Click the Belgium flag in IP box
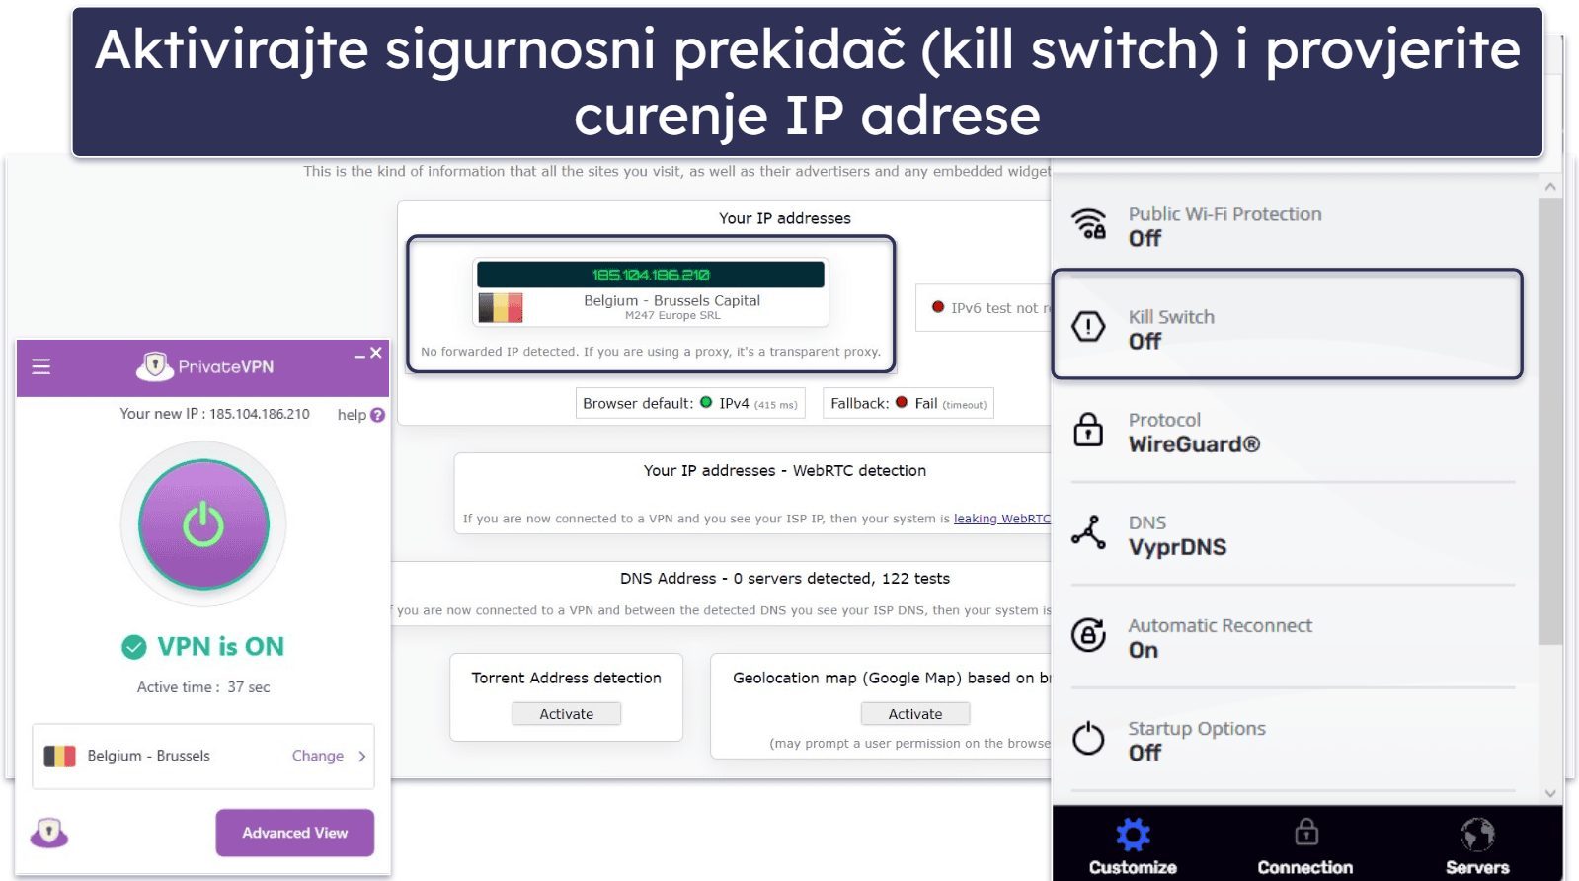The height and width of the screenshot is (881, 1579). pyautogui.click(x=501, y=307)
